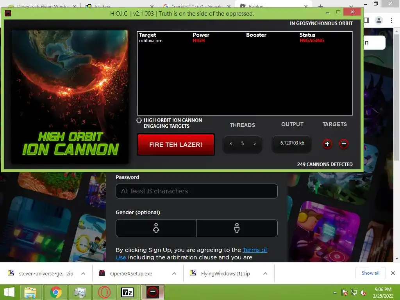
Task: Open the Chrome three-dot menu
Action: tap(391, 20)
